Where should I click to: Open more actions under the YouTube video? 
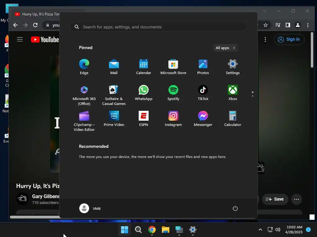pos(297,199)
